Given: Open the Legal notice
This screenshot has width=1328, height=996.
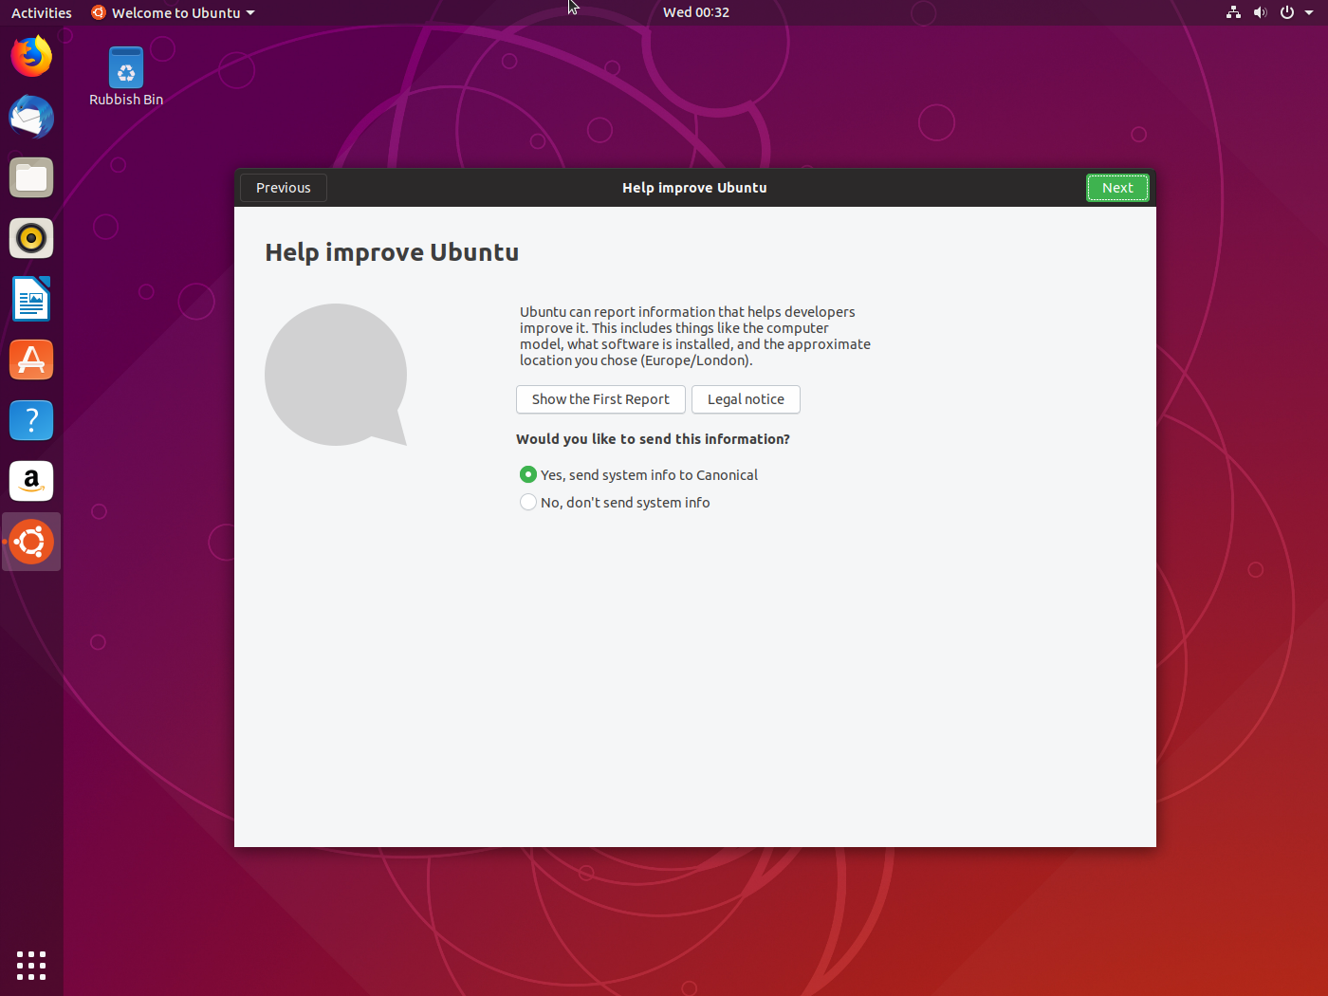Looking at the screenshot, I should [746, 399].
